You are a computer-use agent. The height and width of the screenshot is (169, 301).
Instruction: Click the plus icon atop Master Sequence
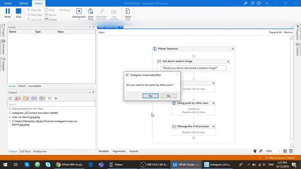click(193, 56)
